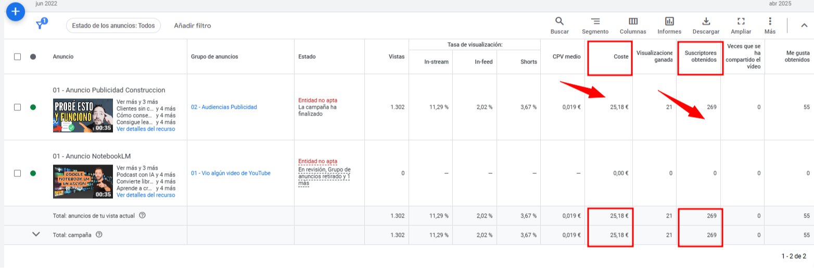Image resolution: width=814 pixels, height=268 pixels.
Task: Collapse the toolbar using the up chevron
Action: click(804, 25)
